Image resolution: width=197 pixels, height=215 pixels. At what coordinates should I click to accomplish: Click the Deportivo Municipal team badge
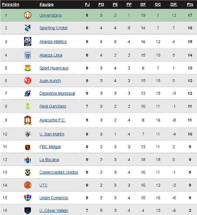(x=28, y=94)
